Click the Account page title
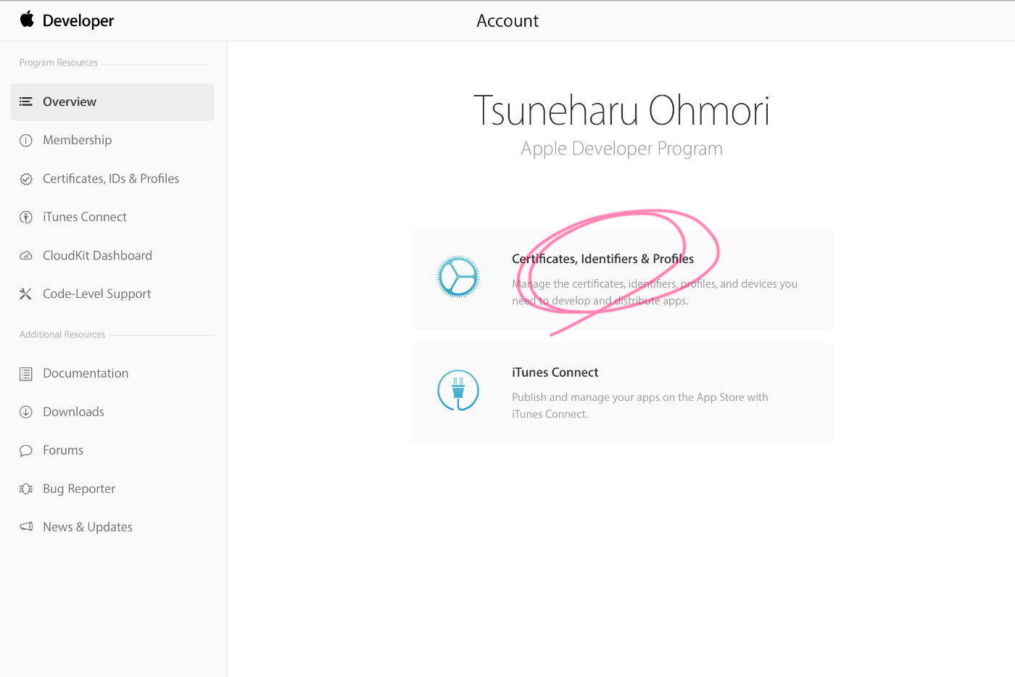The width and height of the screenshot is (1015, 677). 507,21
